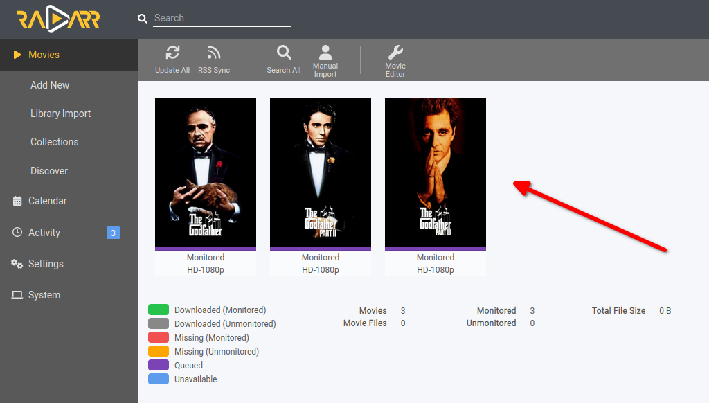
Task: Click the purple Queued legend swatch
Action: click(159, 365)
